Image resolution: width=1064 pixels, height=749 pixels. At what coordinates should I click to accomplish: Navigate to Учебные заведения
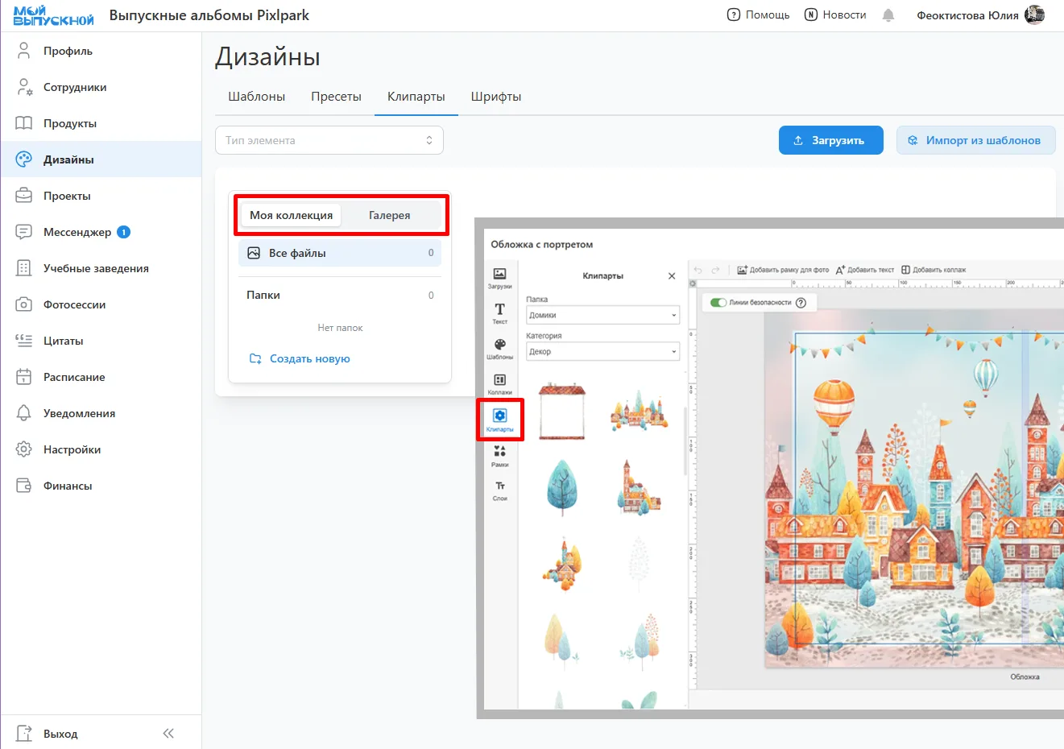point(101,268)
